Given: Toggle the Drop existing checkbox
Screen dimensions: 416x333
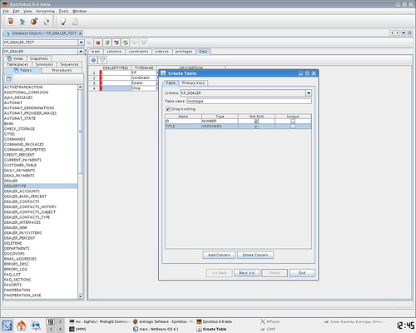Looking at the screenshot, I should point(168,109).
